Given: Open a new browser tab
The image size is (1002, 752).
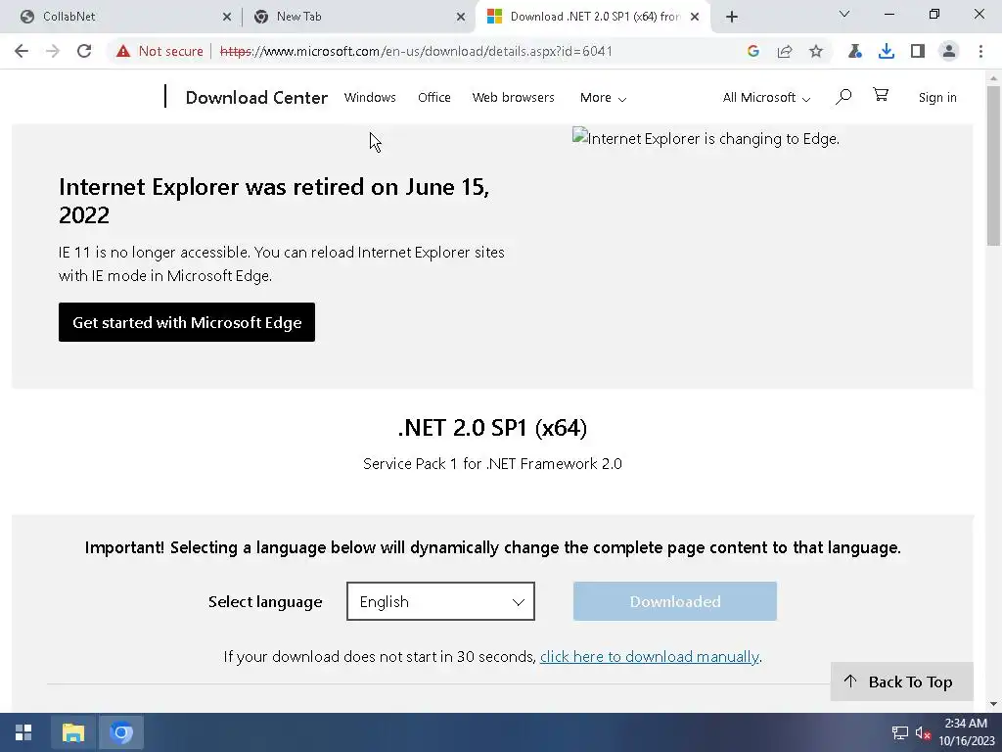Looking at the screenshot, I should point(732,17).
